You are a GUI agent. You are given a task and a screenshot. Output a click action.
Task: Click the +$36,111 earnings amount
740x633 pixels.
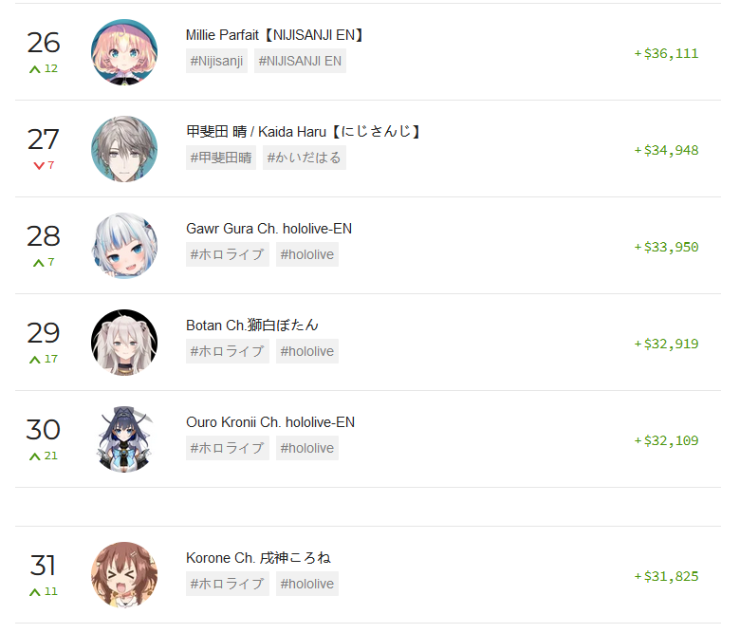click(x=666, y=53)
